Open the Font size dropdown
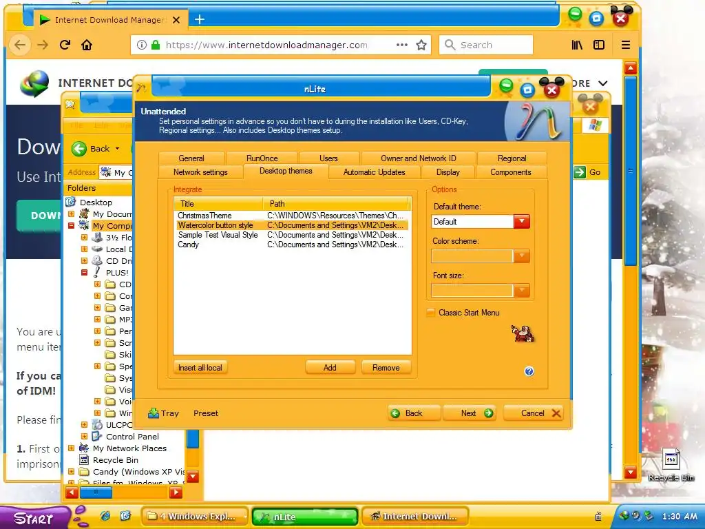 522,290
